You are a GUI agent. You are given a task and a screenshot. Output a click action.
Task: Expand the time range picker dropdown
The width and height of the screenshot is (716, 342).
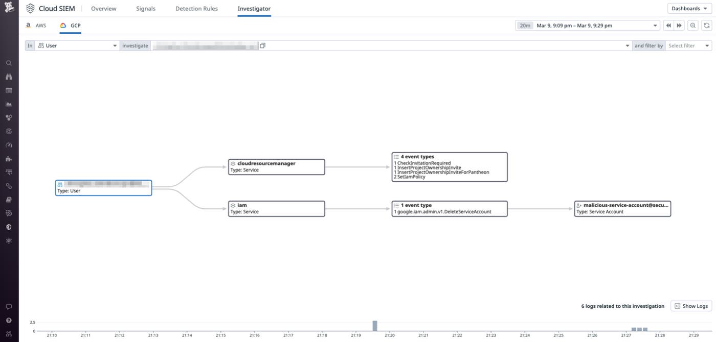[588, 26]
